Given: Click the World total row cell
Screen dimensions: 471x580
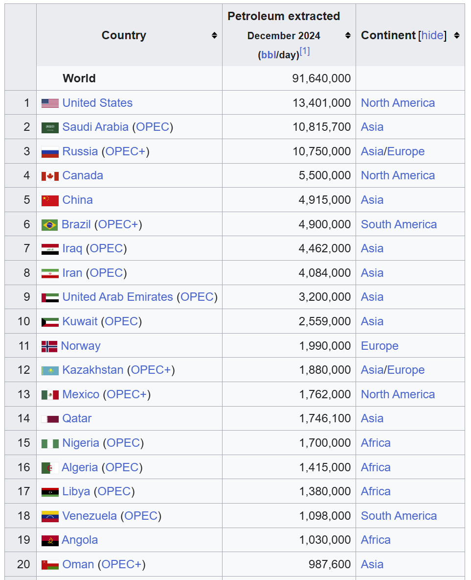Looking at the screenshot, I should pyautogui.click(x=79, y=78).
